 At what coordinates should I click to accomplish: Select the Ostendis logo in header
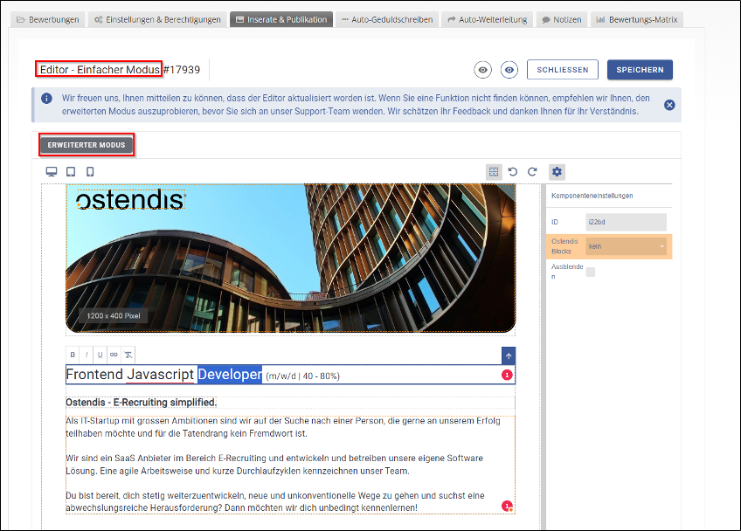(131, 200)
